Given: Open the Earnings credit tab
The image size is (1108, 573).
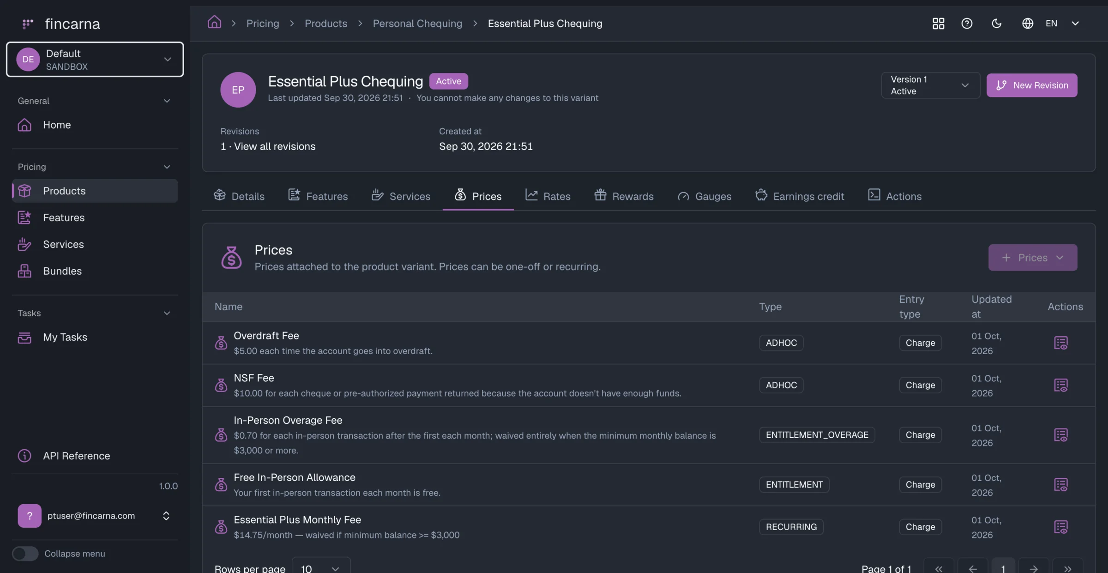Looking at the screenshot, I should [x=800, y=196].
